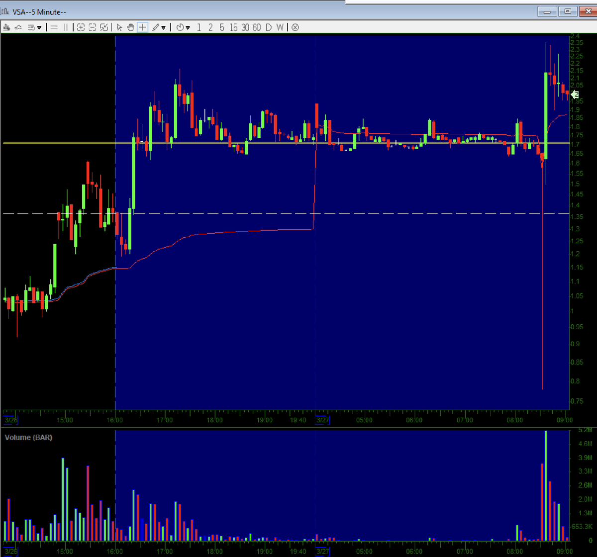Select the hand pan tool
Viewport: 597px width, 557px height.
(x=131, y=27)
